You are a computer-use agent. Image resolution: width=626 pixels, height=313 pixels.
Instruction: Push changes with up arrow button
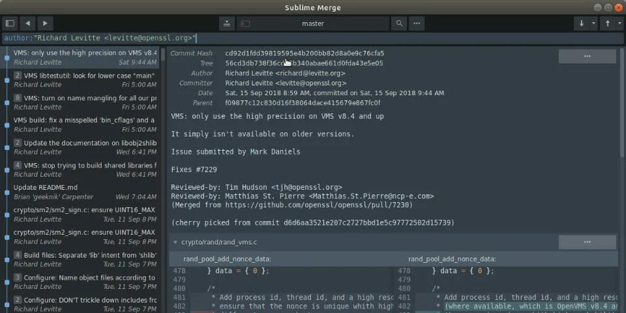[x=608, y=23]
